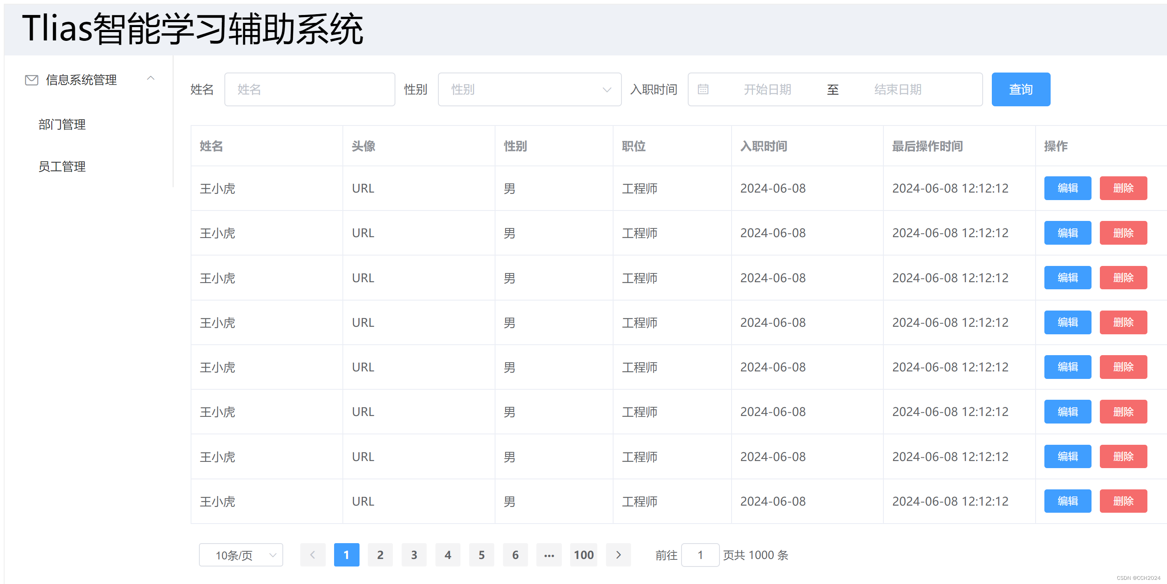
Task: Click 工程师 in the first row
Action: coord(639,188)
